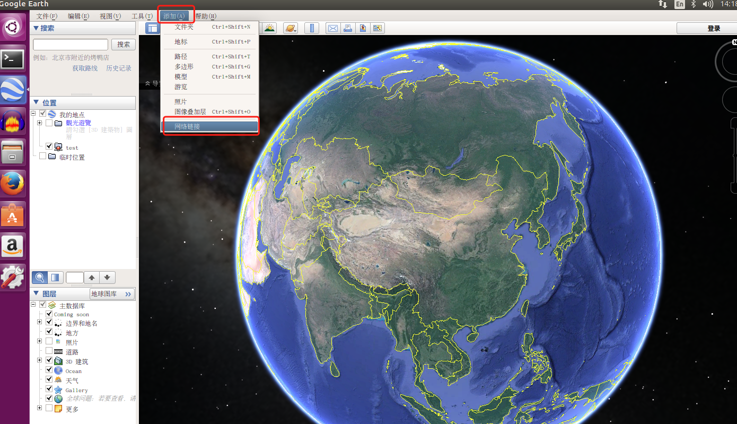Enable the 照片 layer checkbox
737x424 pixels.
(x=49, y=341)
